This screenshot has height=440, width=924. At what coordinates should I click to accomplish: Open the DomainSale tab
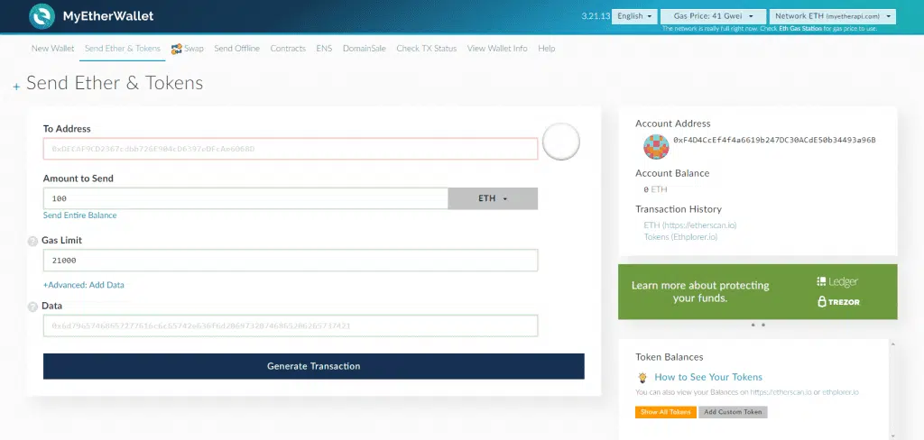[x=365, y=49]
